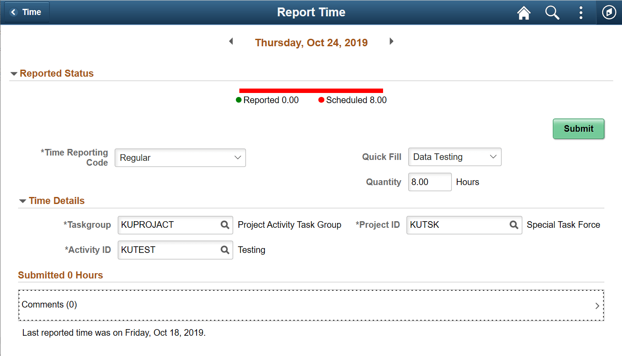Open the Project ID lookup magnifier
Viewport: 622px width, 356px height.
(x=514, y=225)
